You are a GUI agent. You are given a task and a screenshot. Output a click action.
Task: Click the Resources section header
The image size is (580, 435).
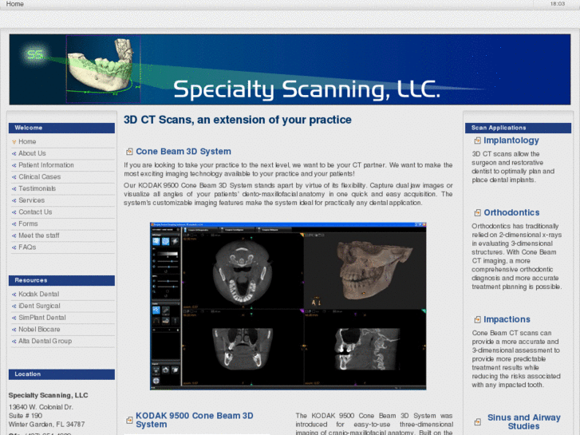(61, 280)
